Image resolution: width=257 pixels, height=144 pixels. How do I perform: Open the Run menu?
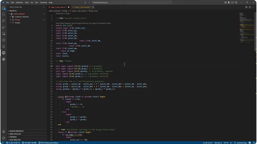pos(37,3)
